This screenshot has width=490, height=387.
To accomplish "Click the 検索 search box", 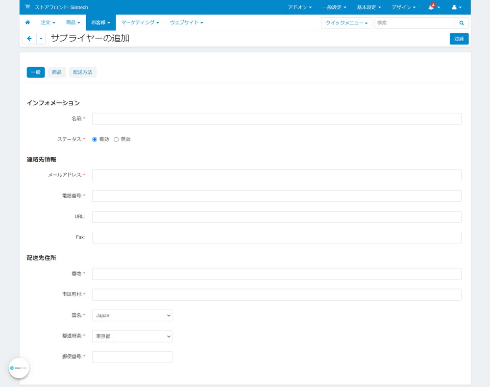I will click(x=415, y=23).
